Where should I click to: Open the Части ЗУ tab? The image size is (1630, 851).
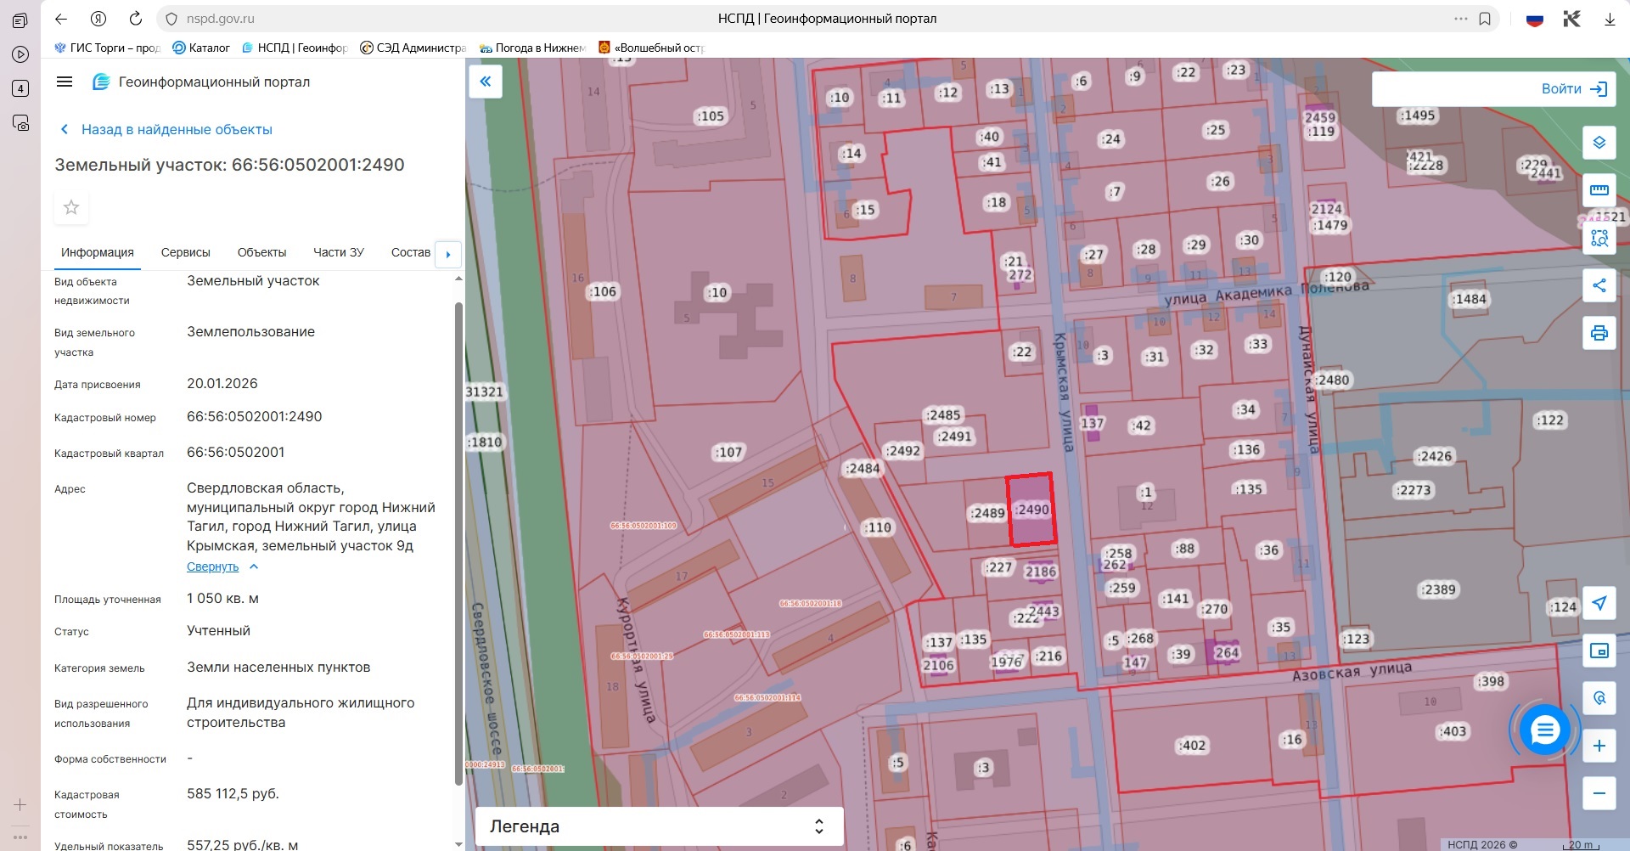click(338, 252)
